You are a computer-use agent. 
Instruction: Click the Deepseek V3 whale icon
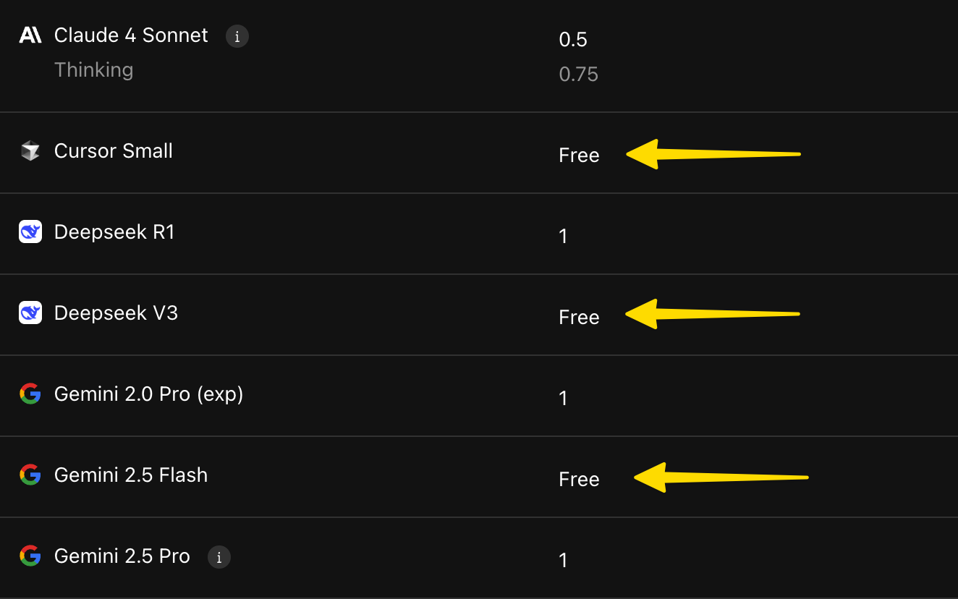point(30,313)
